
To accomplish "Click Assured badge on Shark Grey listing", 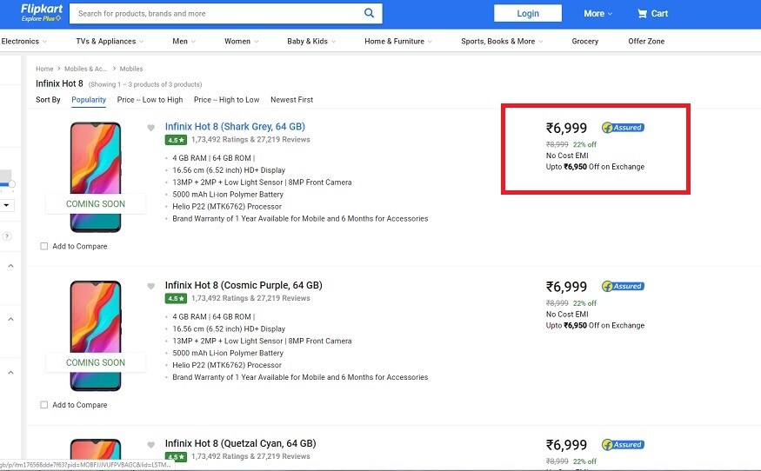I will [x=624, y=128].
